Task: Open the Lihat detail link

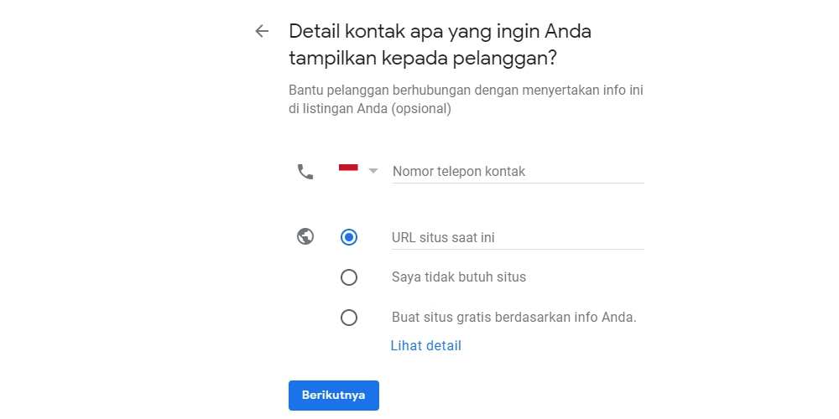Action: tap(426, 346)
